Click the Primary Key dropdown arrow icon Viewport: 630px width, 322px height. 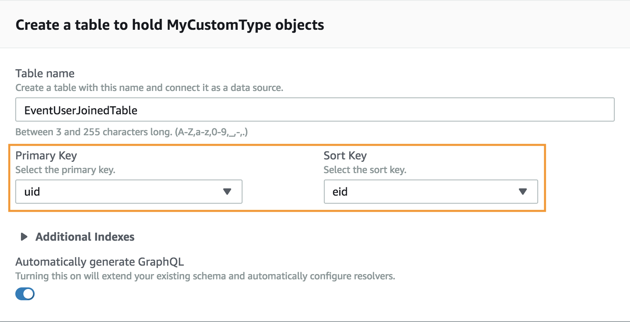click(227, 192)
